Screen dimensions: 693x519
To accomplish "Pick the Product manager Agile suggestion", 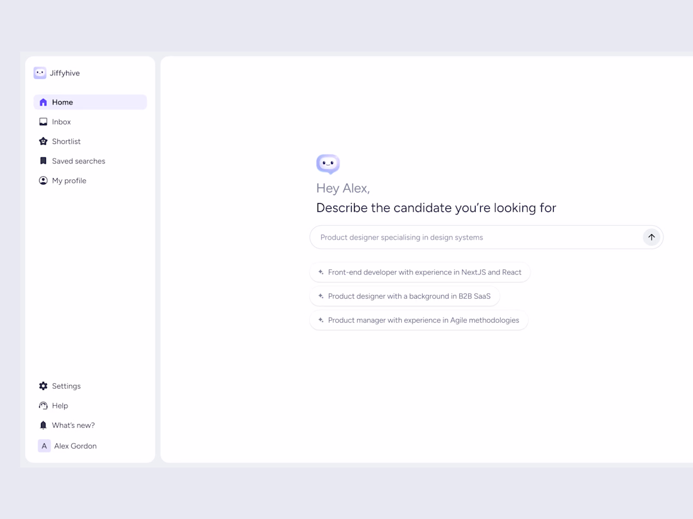I will pos(418,320).
